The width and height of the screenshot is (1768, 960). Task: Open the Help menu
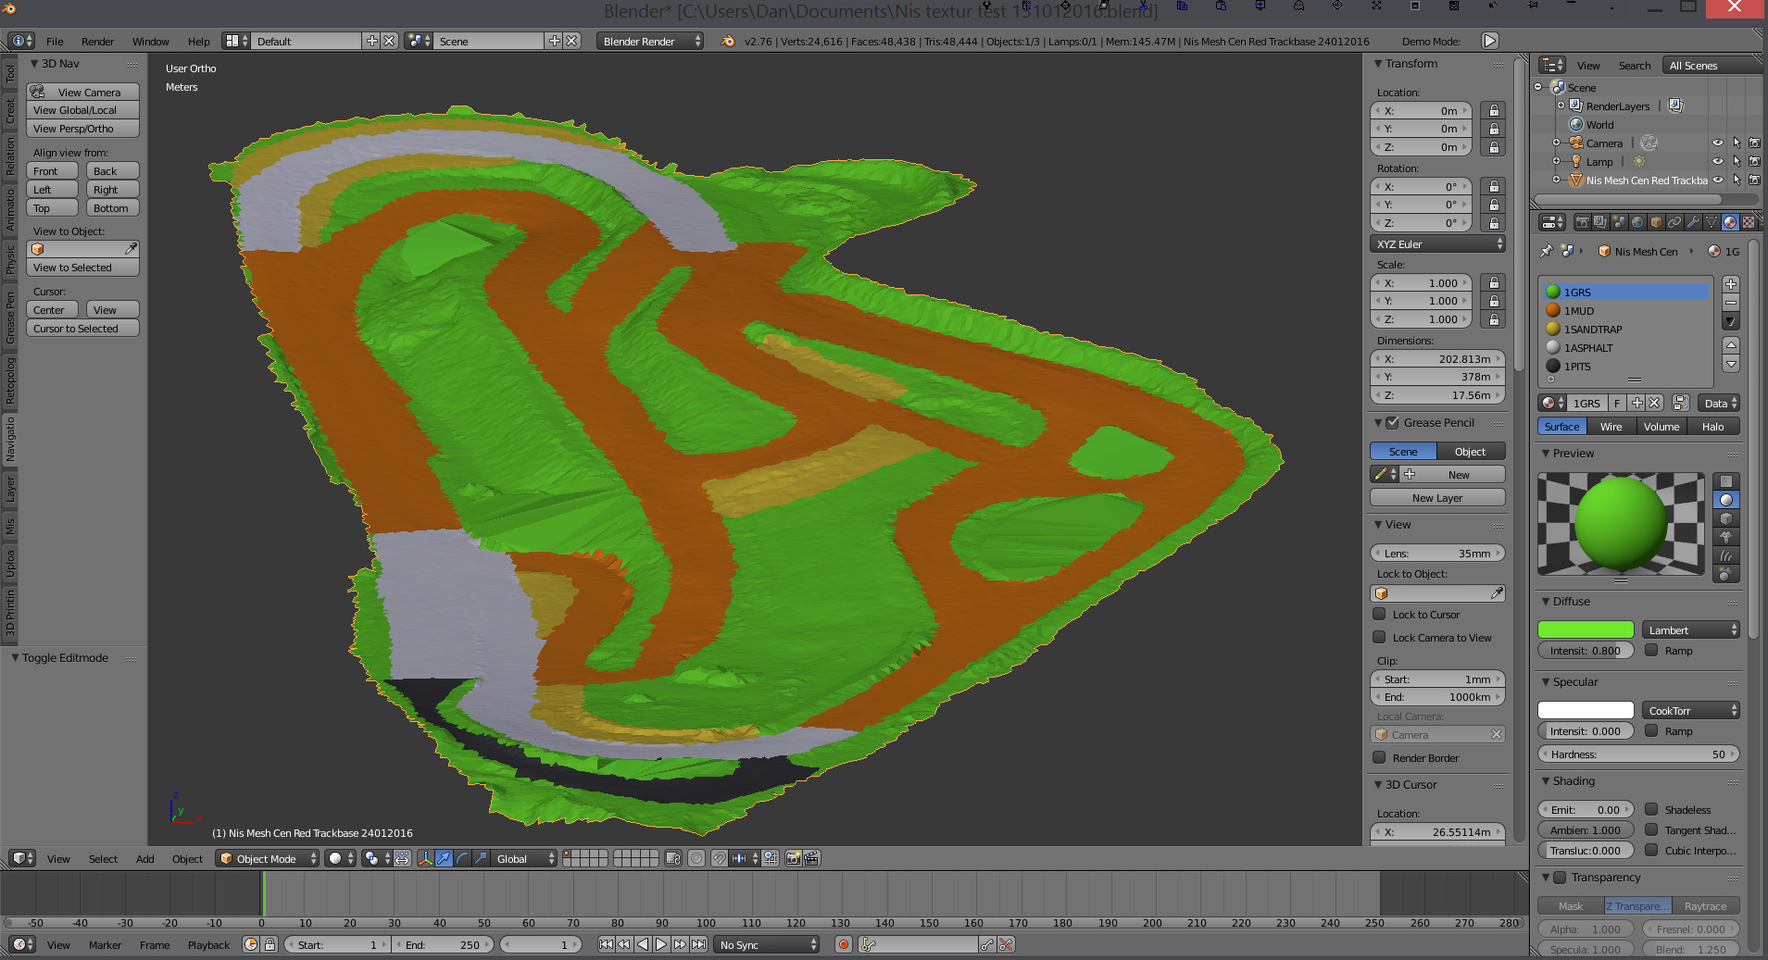(198, 41)
